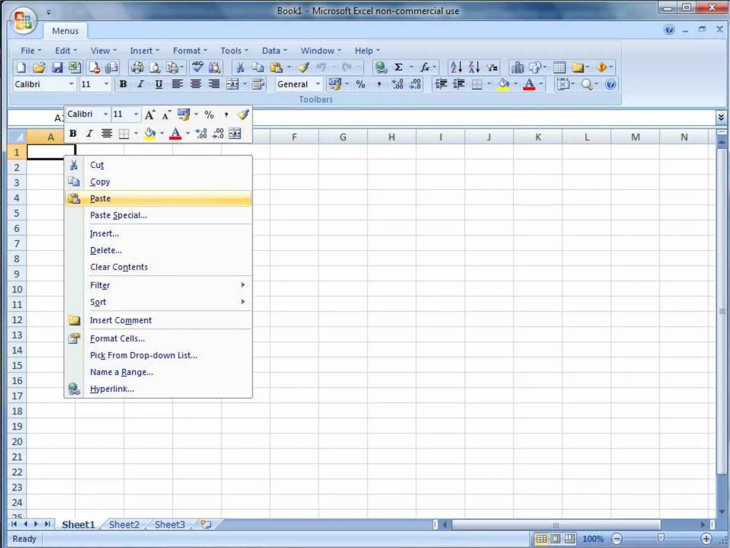This screenshot has height=548, width=730.
Task: Click the red font color button in the mini toolbar
Action: (x=175, y=134)
